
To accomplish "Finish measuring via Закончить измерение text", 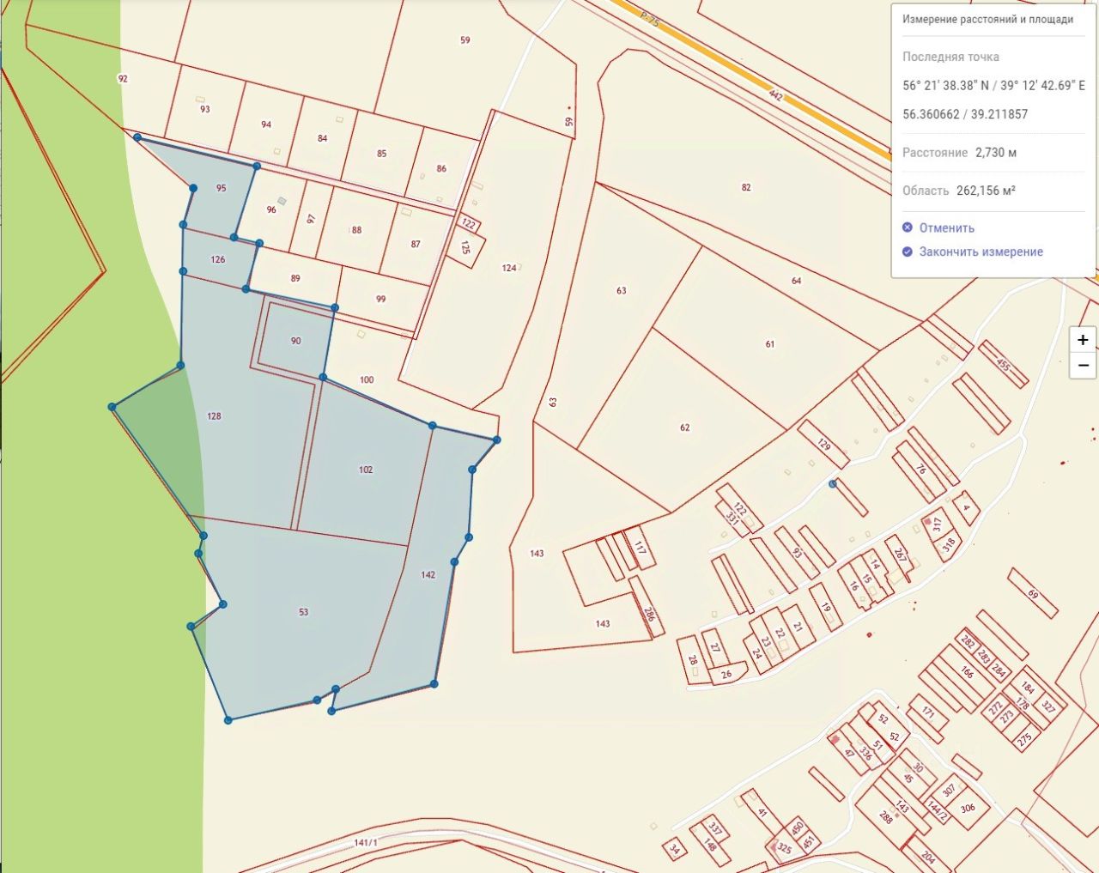I will [x=981, y=252].
